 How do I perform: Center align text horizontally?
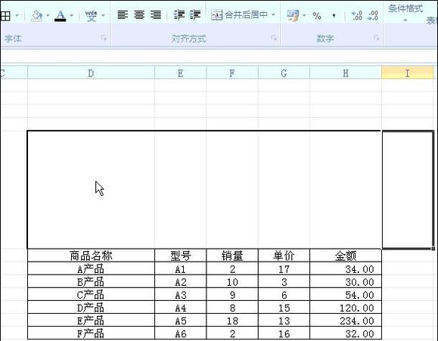(139, 15)
